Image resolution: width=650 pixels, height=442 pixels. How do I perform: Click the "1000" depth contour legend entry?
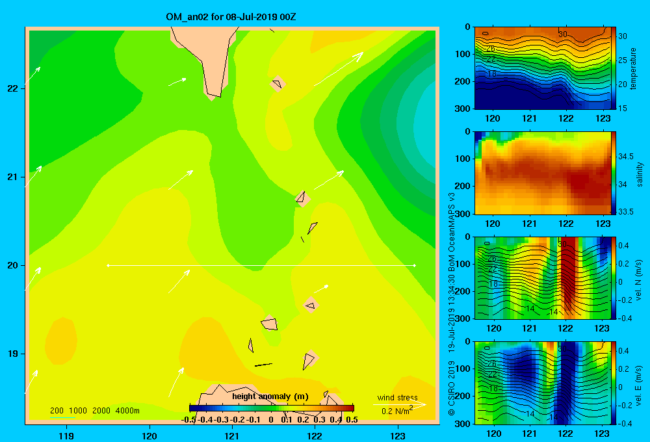[78, 411]
